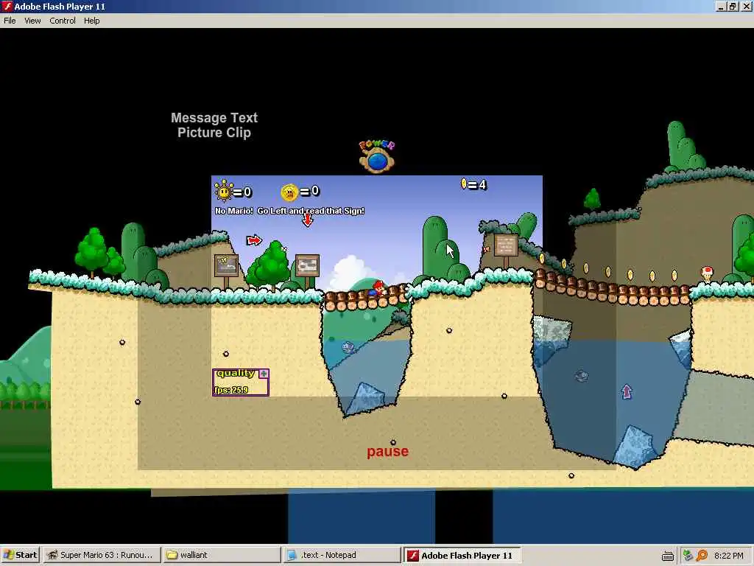Click the red down-pointing arrow
The height and width of the screenshot is (566, 754).
[x=307, y=220]
